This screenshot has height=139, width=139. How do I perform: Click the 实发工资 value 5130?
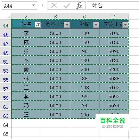coord(114,60)
